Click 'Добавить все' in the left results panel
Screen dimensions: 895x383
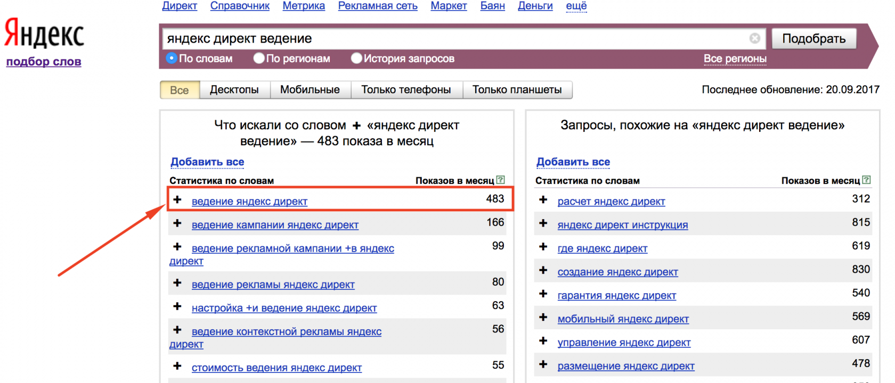point(207,162)
